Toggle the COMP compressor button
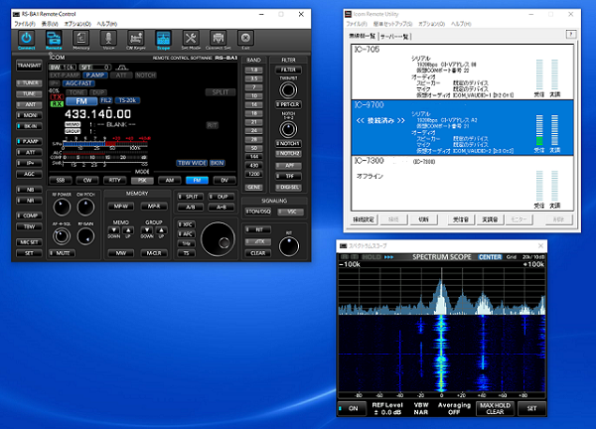This screenshot has height=429, width=596. point(29,215)
